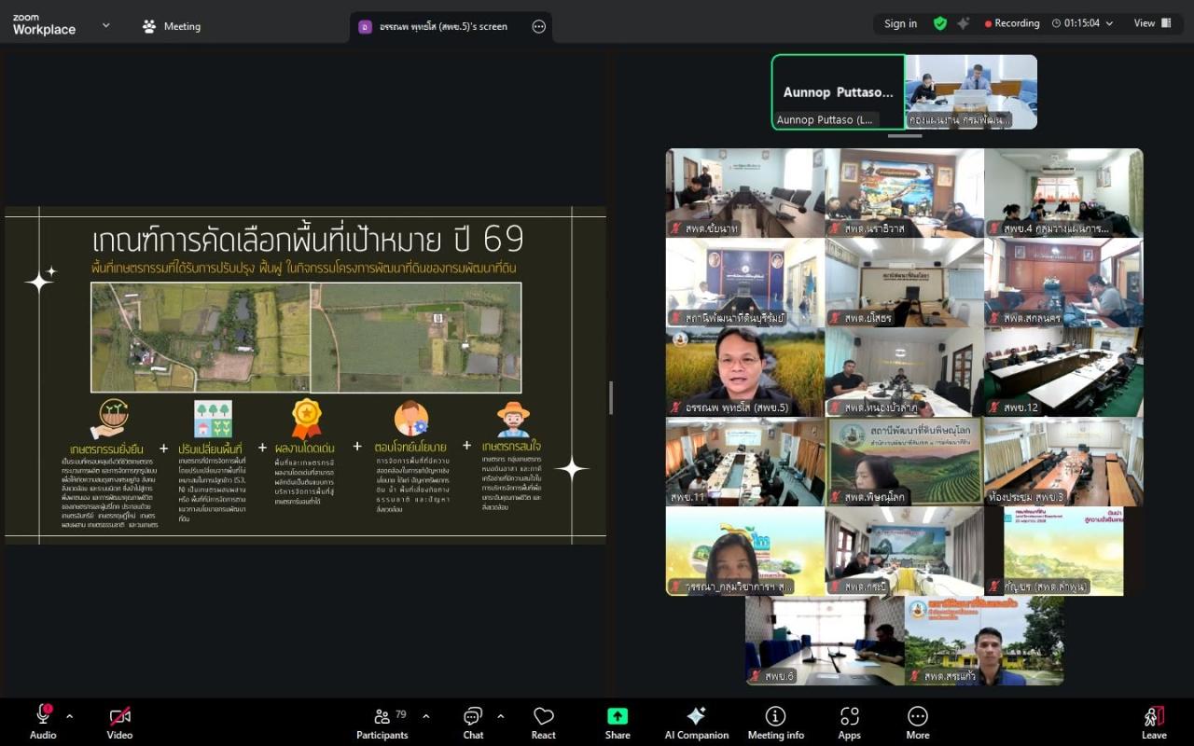Select the สพด.หนองบัวลำภู video tile
1194x746 pixels.
point(905,372)
